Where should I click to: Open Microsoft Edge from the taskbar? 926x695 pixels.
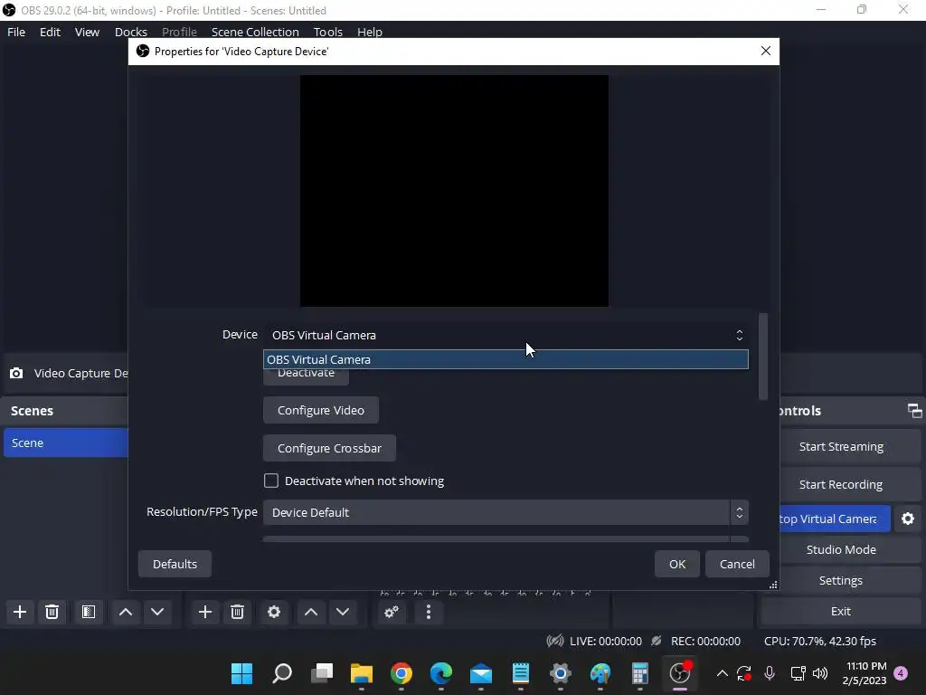point(441,673)
